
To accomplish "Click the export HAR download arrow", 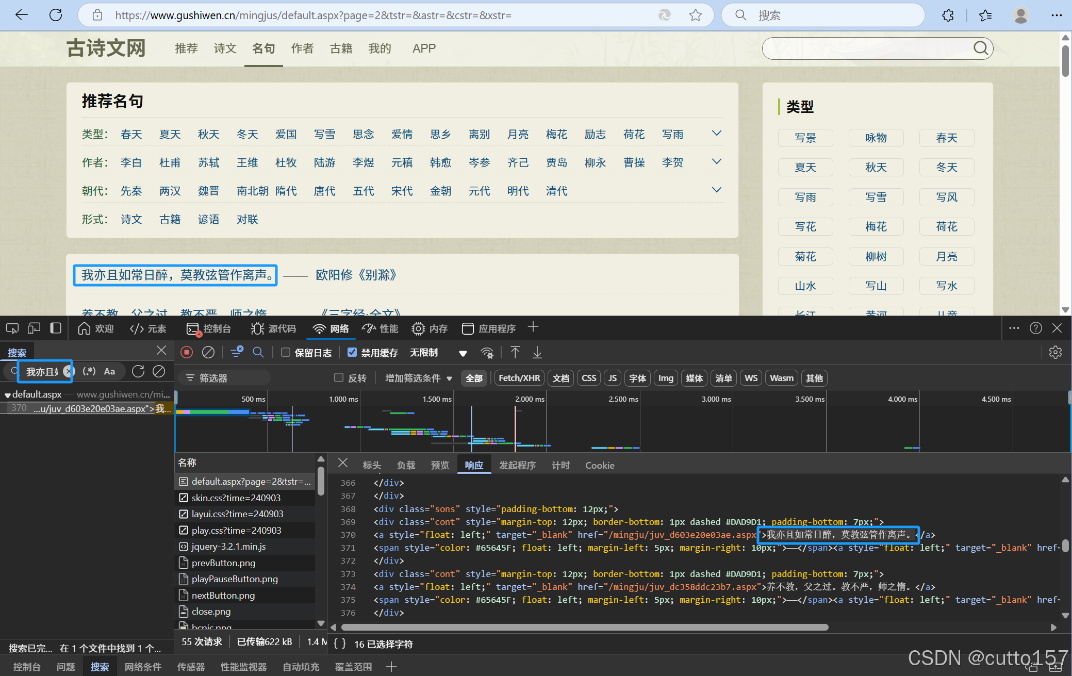I will click(537, 352).
